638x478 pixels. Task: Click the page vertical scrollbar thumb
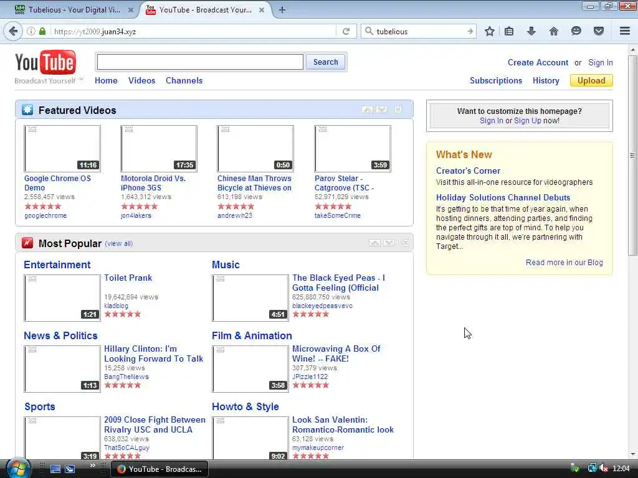point(632,154)
